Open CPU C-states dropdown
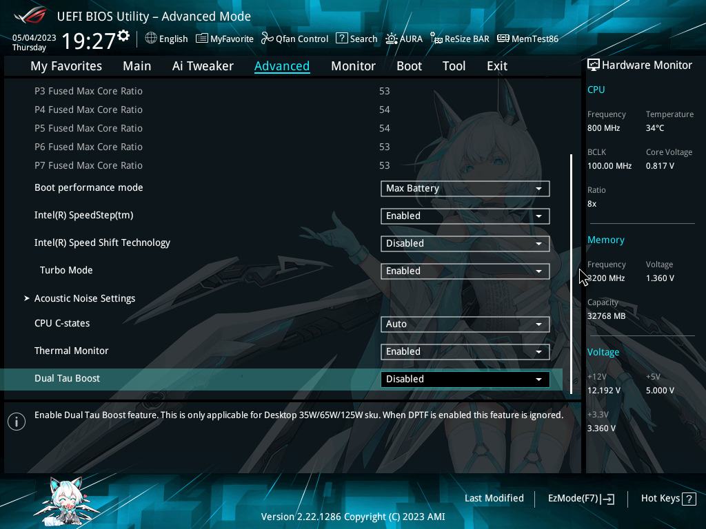Viewport: 706px width, 529px height. (465, 324)
